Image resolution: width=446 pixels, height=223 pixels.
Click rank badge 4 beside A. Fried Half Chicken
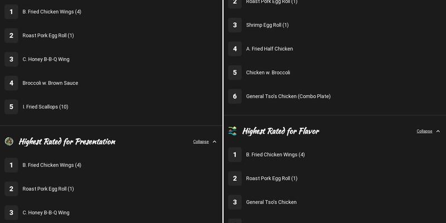pyautogui.click(x=235, y=49)
